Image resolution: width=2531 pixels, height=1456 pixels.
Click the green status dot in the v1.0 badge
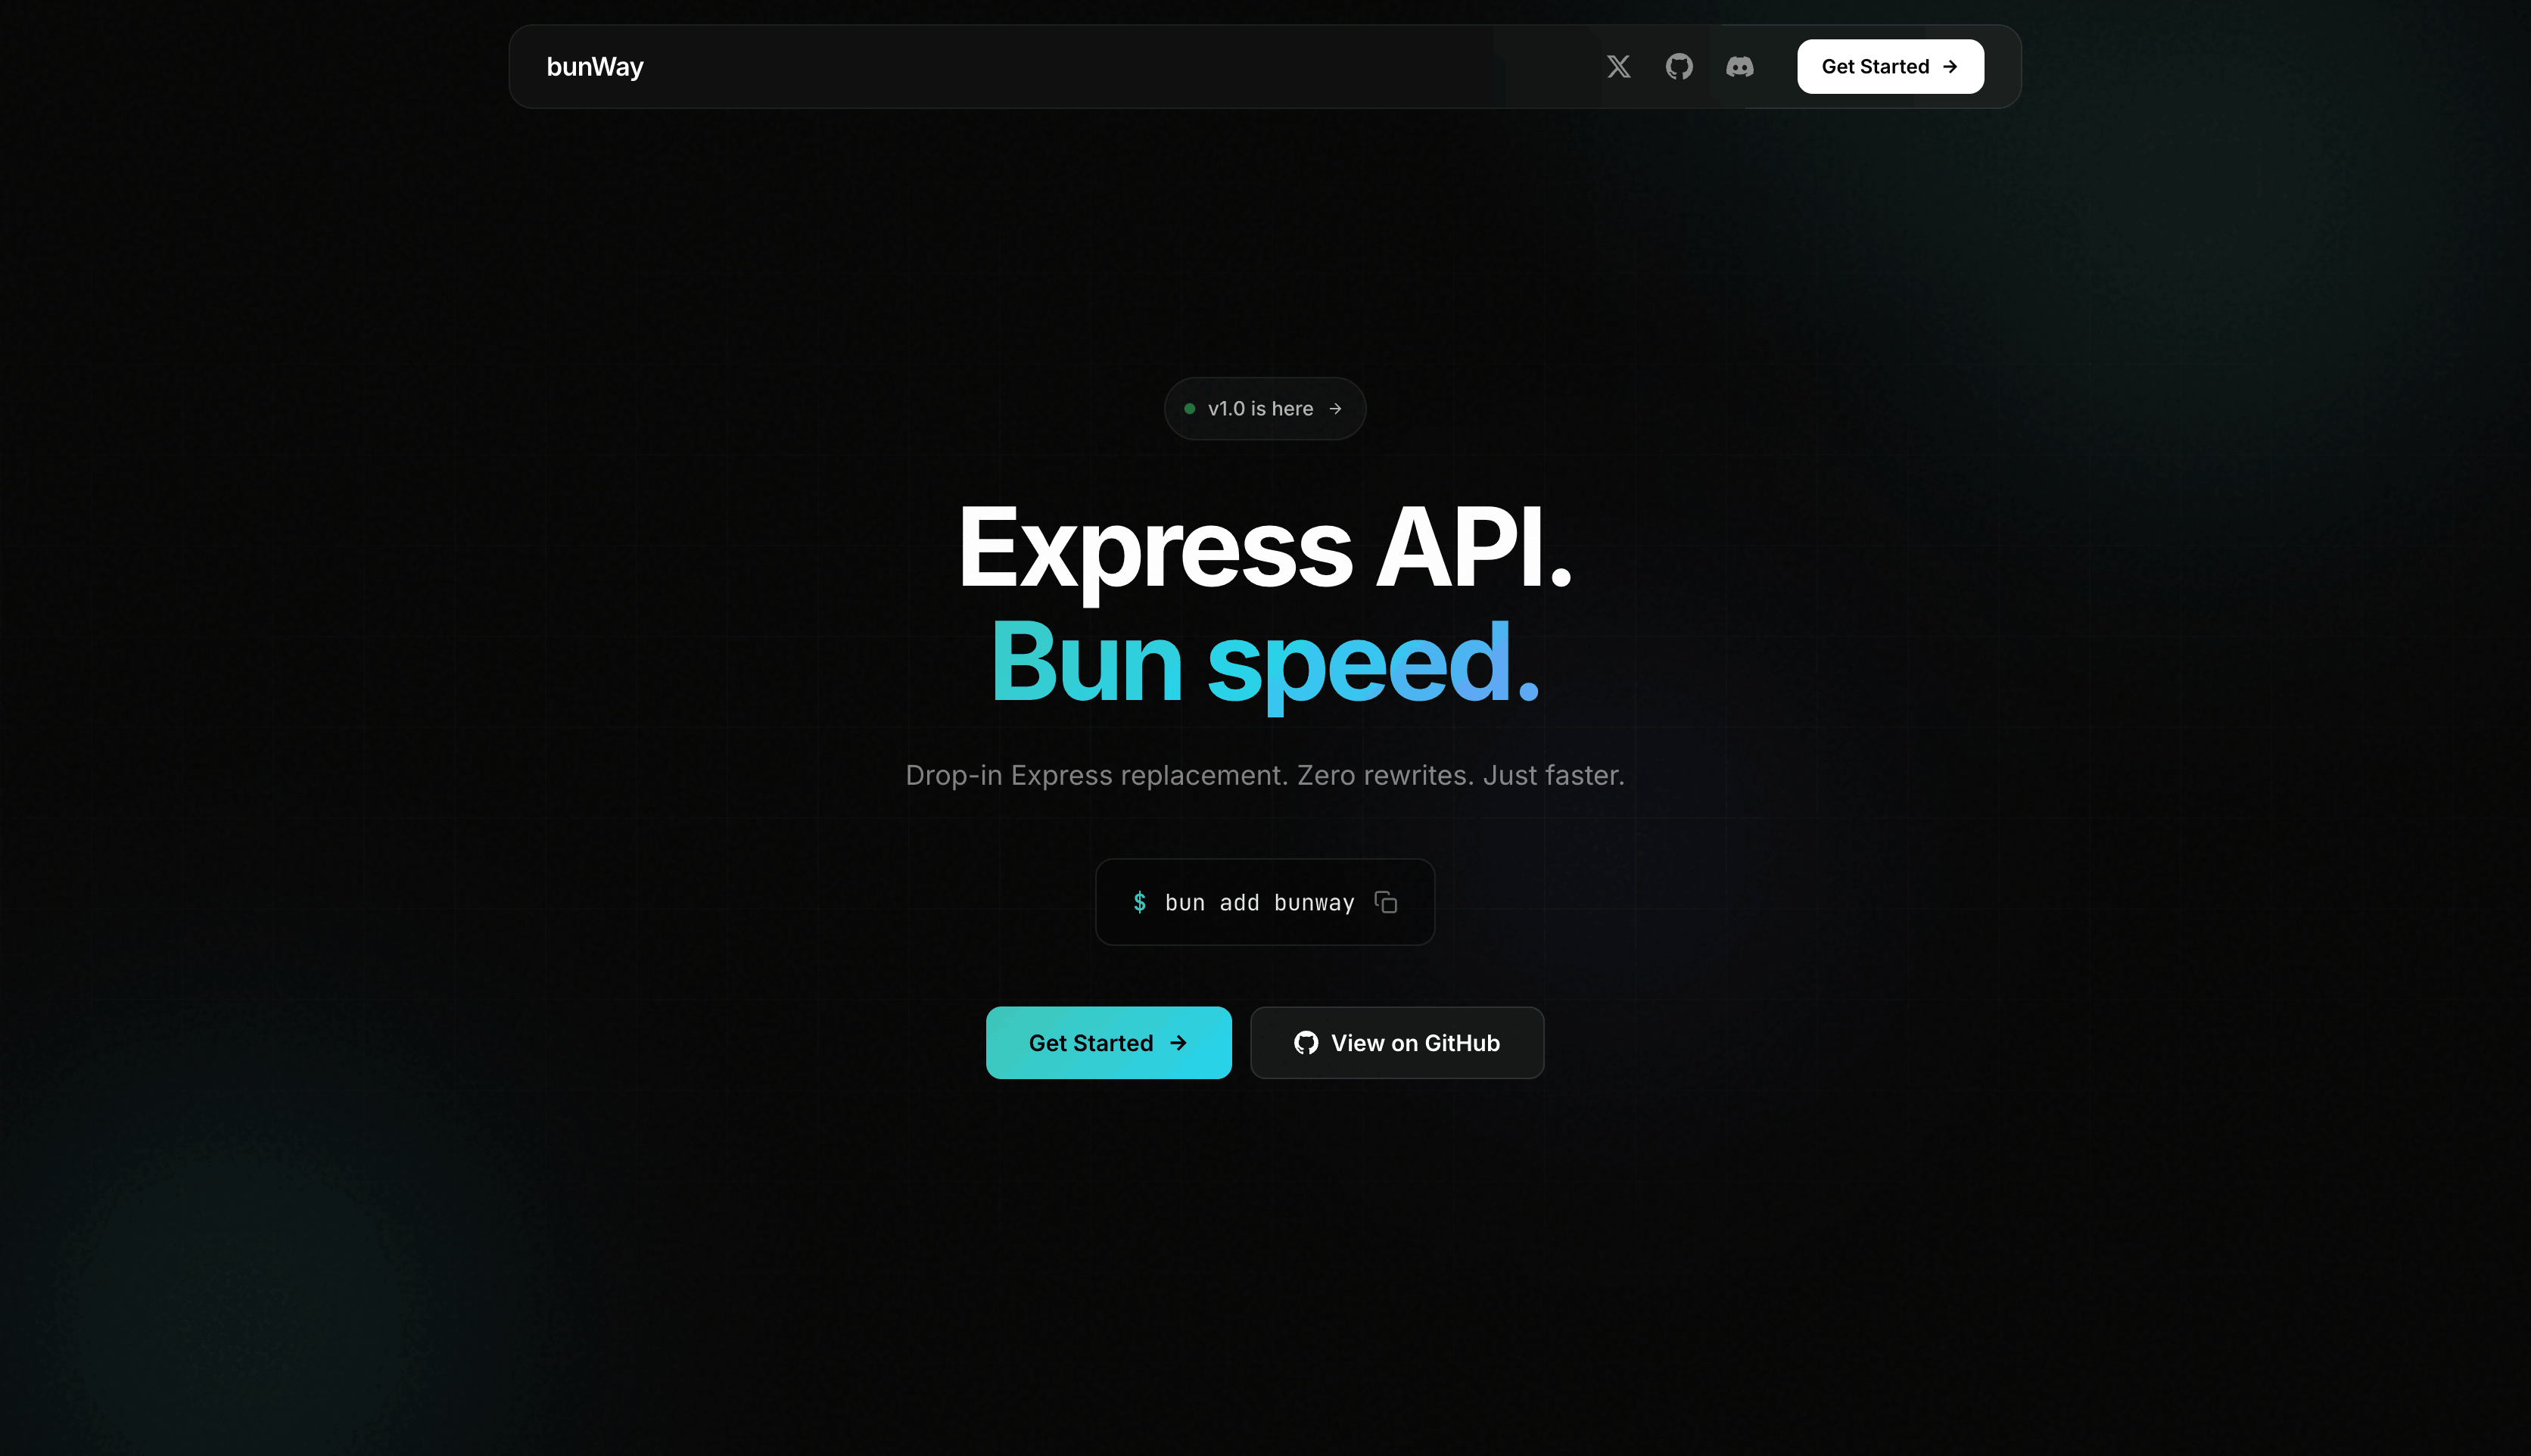pyautogui.click(x=1190, y=408)
